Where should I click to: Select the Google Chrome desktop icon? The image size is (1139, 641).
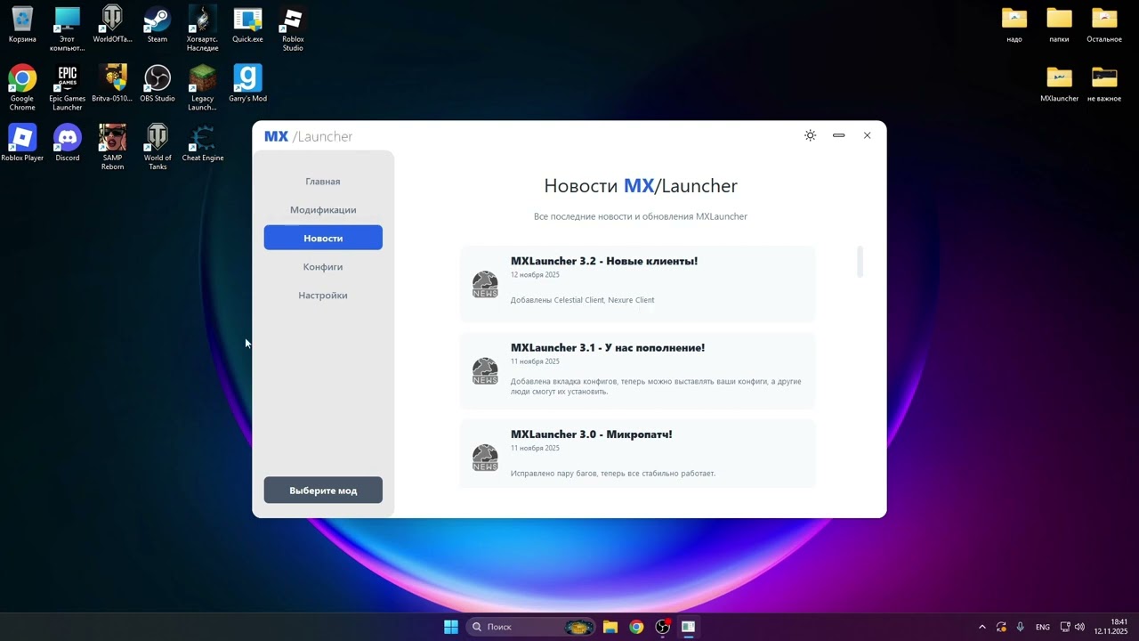click(x=22, y=87)
